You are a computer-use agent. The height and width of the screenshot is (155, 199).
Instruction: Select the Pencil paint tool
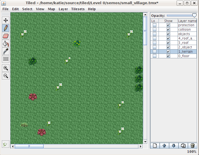6,28
